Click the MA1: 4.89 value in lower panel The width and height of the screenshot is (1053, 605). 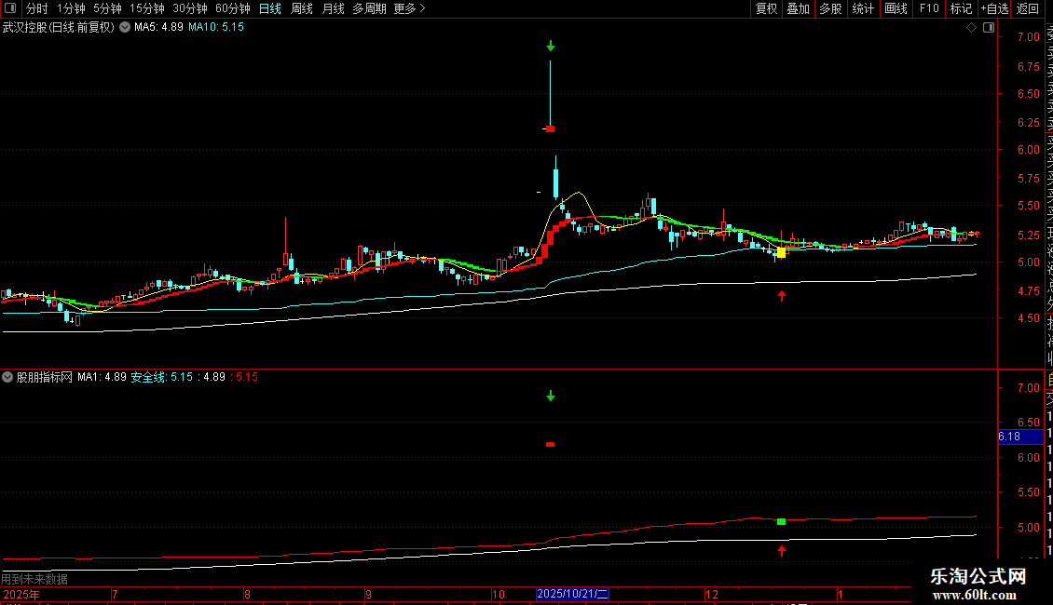coord(103,377)
